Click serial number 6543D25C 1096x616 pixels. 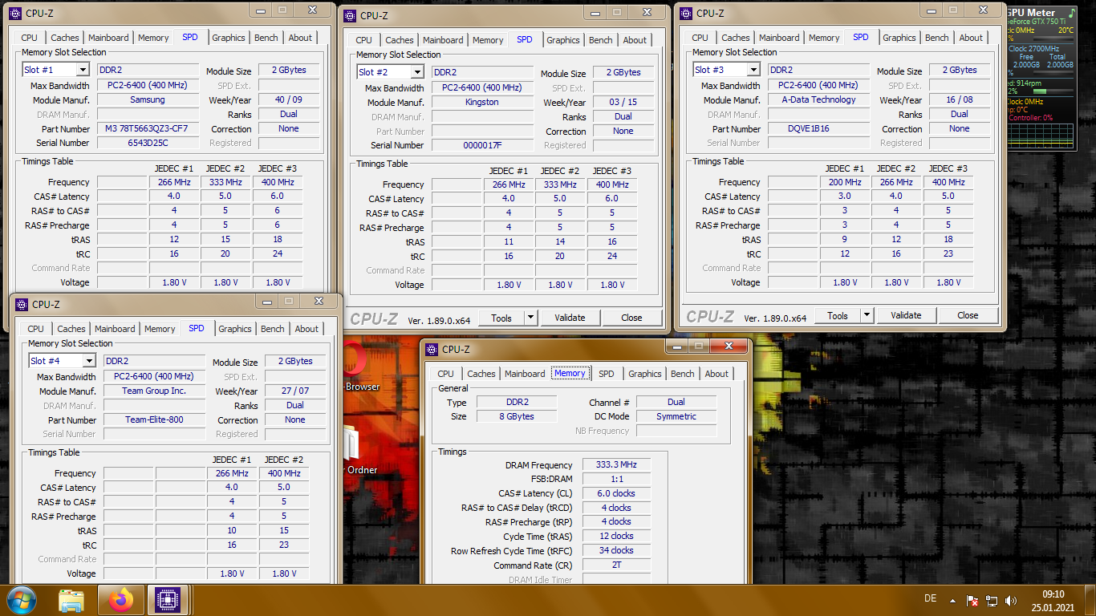[x=148, y=143]
